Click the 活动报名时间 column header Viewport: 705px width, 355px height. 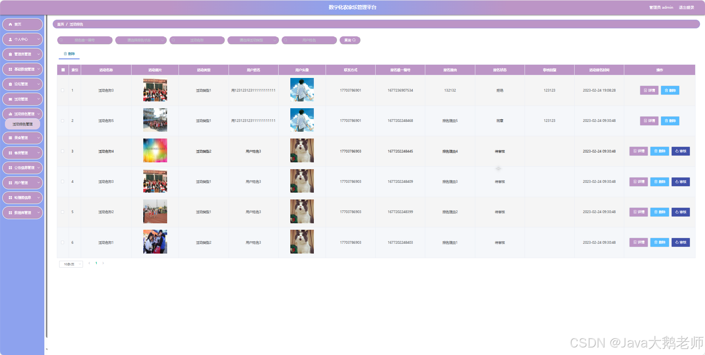599,70
